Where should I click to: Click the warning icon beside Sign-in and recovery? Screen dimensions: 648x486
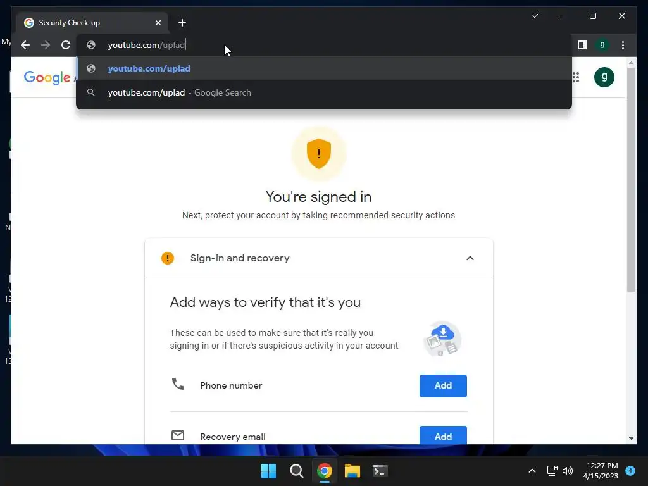[167, 258]
